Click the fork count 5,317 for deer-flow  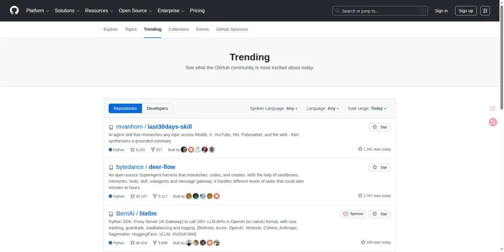point(160,196)
